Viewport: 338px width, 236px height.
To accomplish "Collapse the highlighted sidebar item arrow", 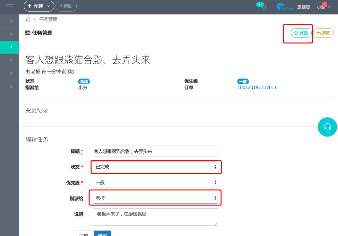I will 10,47.
